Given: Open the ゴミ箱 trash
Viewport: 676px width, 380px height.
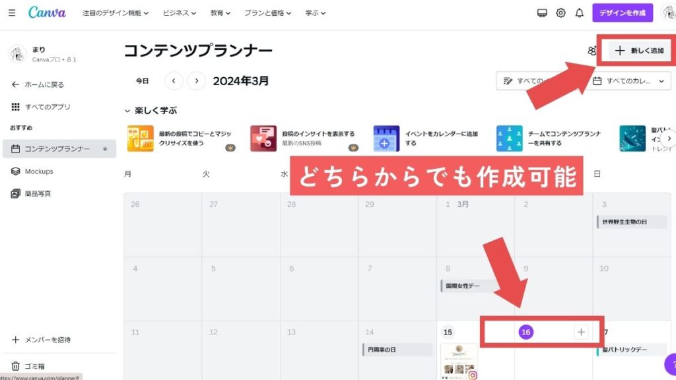Looking at the screenshot, I should (28, 366).
